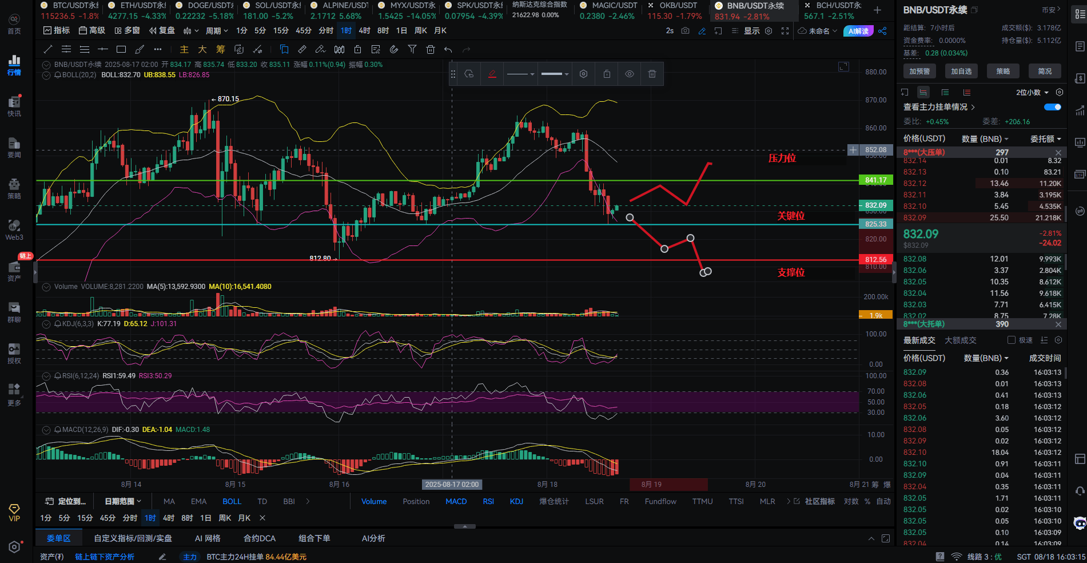Collapse the KDJ(6,3,3) indicator panel

[47, 324]
